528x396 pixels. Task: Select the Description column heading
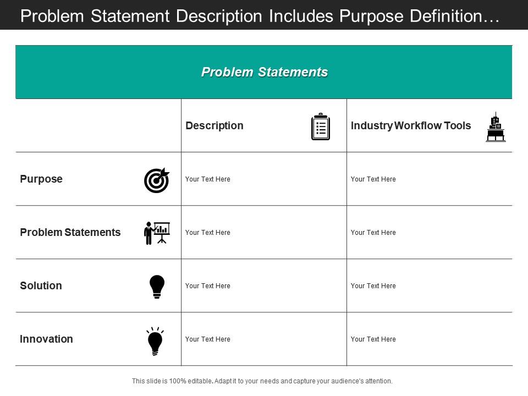click(215, 125)
